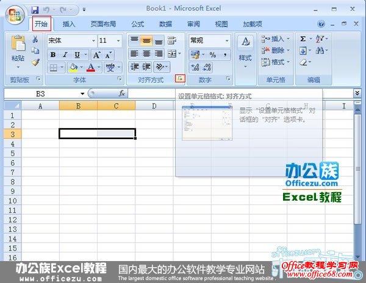366x283 pixels.
Task: Click the text orientation icon
Action: 160,66
